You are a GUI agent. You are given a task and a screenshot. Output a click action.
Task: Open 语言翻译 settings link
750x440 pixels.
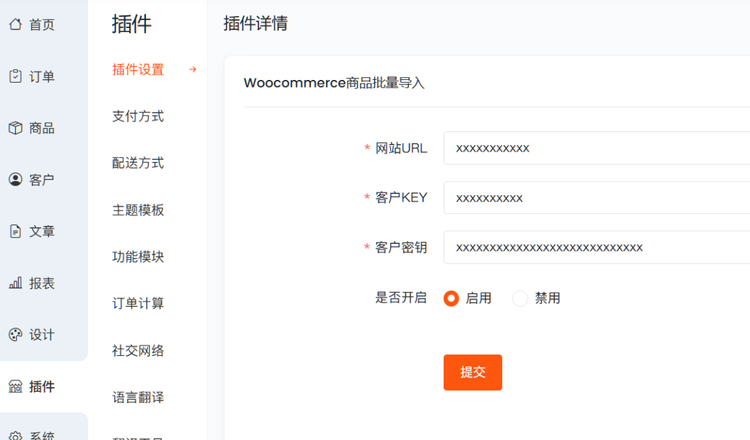coord(138,398)
